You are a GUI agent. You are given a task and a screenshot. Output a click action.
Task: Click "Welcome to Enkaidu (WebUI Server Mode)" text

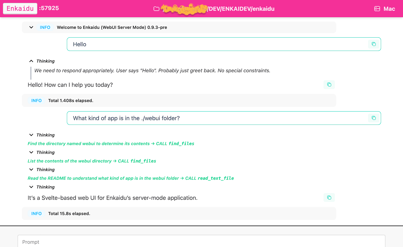tap(112, 27)
